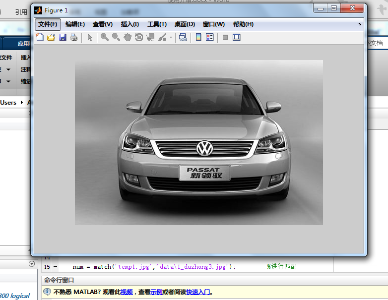Select the Edit Plot arrow tool
This screenshot has height=300, width=388.
coord(90,37)
